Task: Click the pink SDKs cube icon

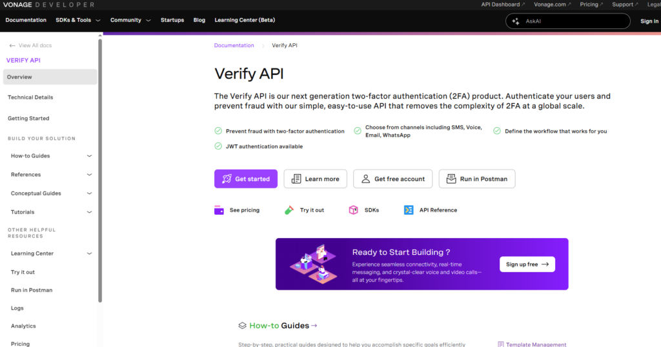Action: (x=353, y=210)
